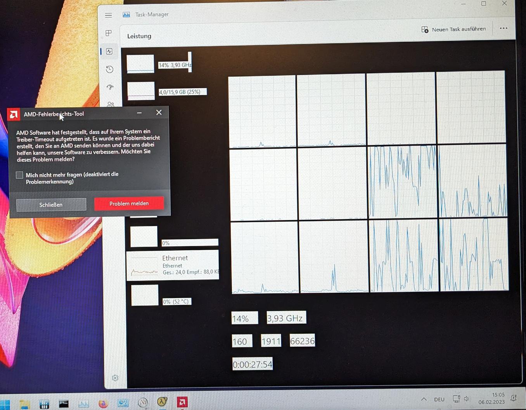Open the three-dots more options menu

(504, 28)
